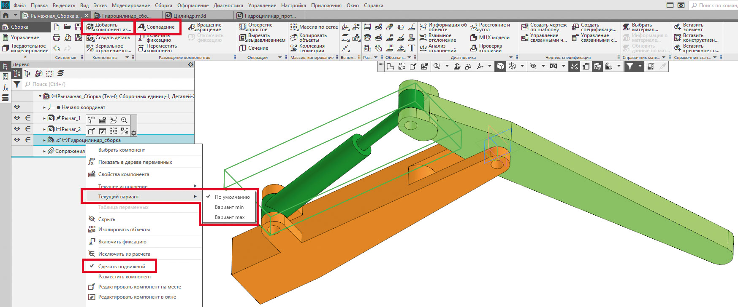Click Свойства компонента in context menu
The height and width of the screenshot is (307, 738).
click(x=124, y=174)
